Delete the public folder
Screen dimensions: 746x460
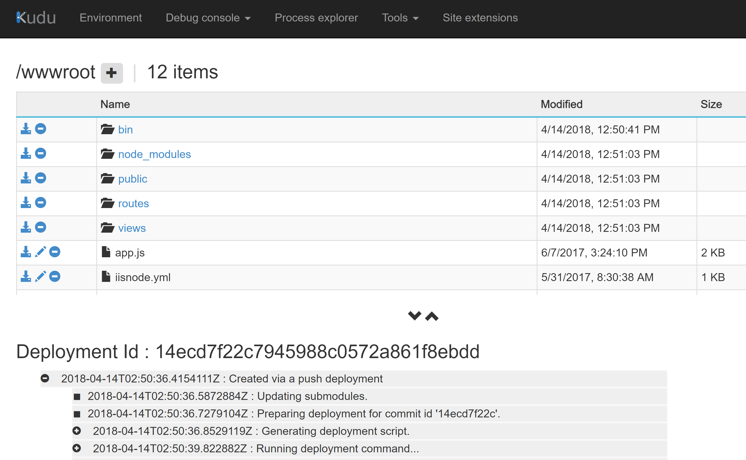pos(40,178)
